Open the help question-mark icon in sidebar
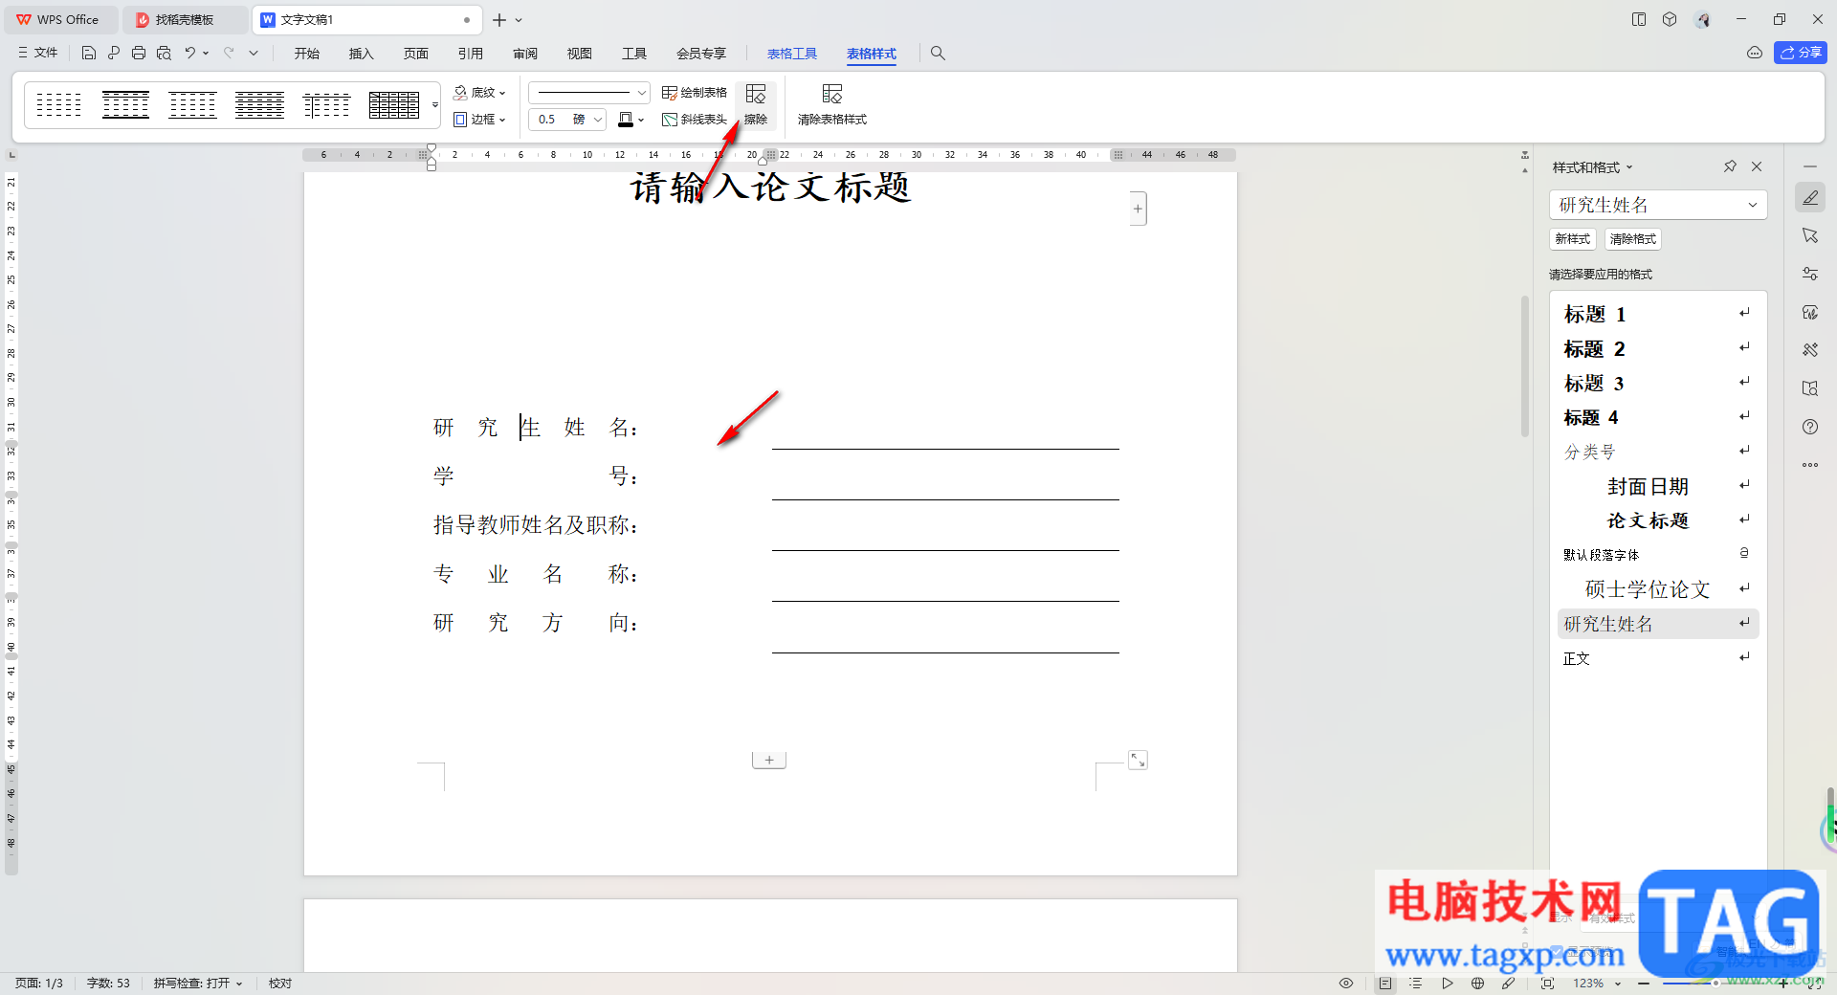Screen dimensions: 1837x995 [1810, 427]
